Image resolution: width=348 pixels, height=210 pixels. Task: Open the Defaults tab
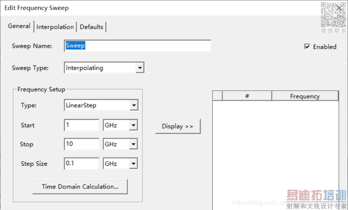coord(91,27)
